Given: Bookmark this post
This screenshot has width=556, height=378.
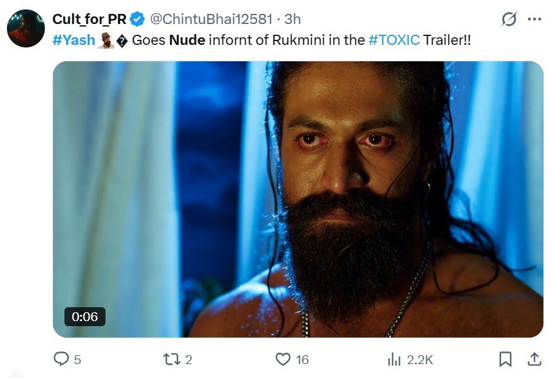Looking at the screenshot, I should (505, 359).
